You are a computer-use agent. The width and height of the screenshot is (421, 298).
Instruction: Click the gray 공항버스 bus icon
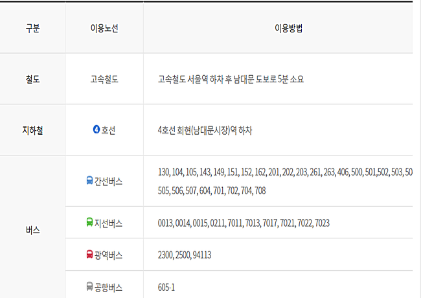pos(89,286)
